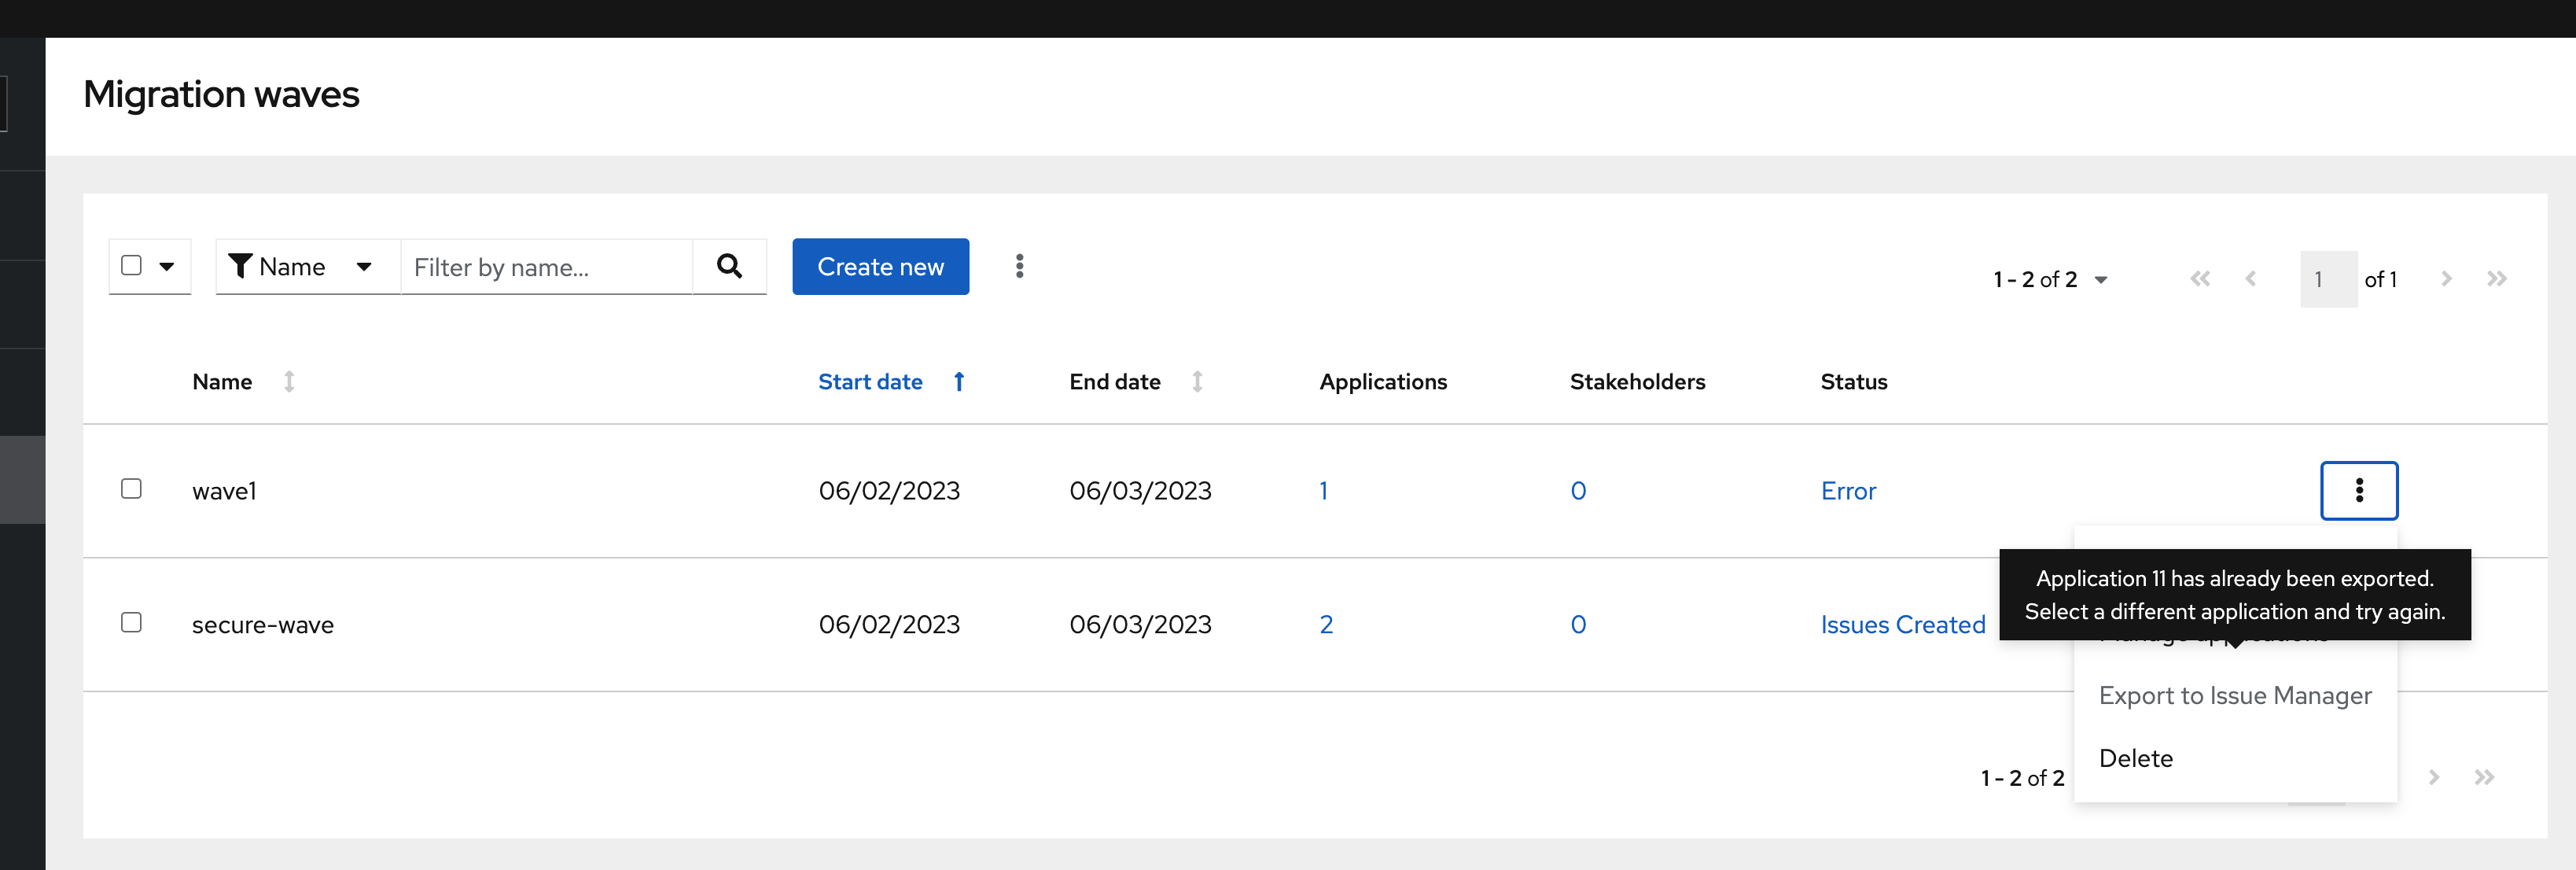Click the End date sort icon

pyautogui.click(x=1197, y=382)
